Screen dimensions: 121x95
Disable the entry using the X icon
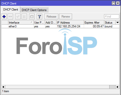(24, 17)
